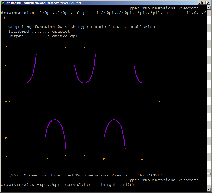Minimize the terminal window
Viewport: 212px width, 193px height.
[x=199, y=3]
